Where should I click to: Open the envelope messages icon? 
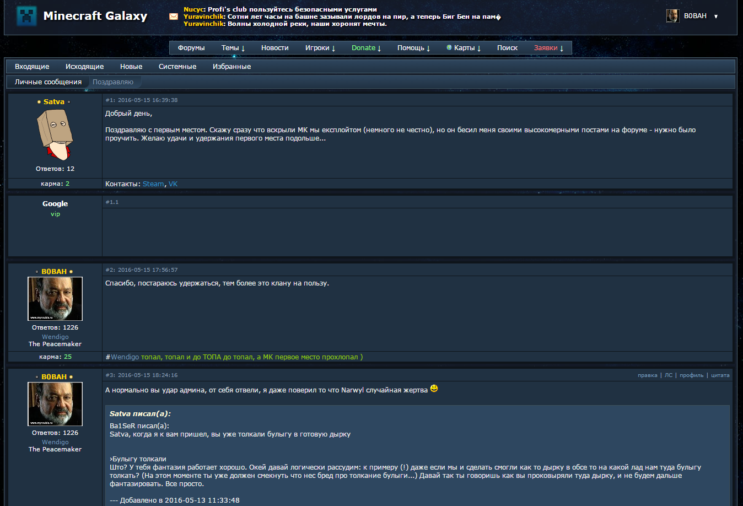[174, 17]
